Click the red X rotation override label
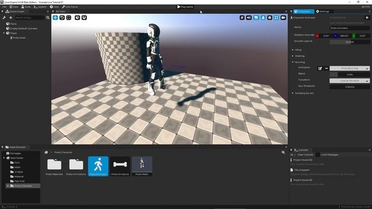This screenshot has width=372, height=209. (317, 36)
